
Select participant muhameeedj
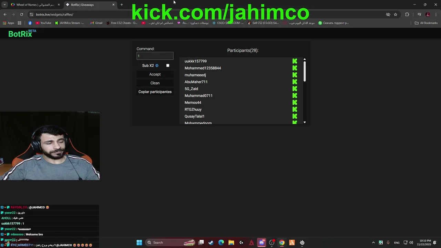coord(195,75)
